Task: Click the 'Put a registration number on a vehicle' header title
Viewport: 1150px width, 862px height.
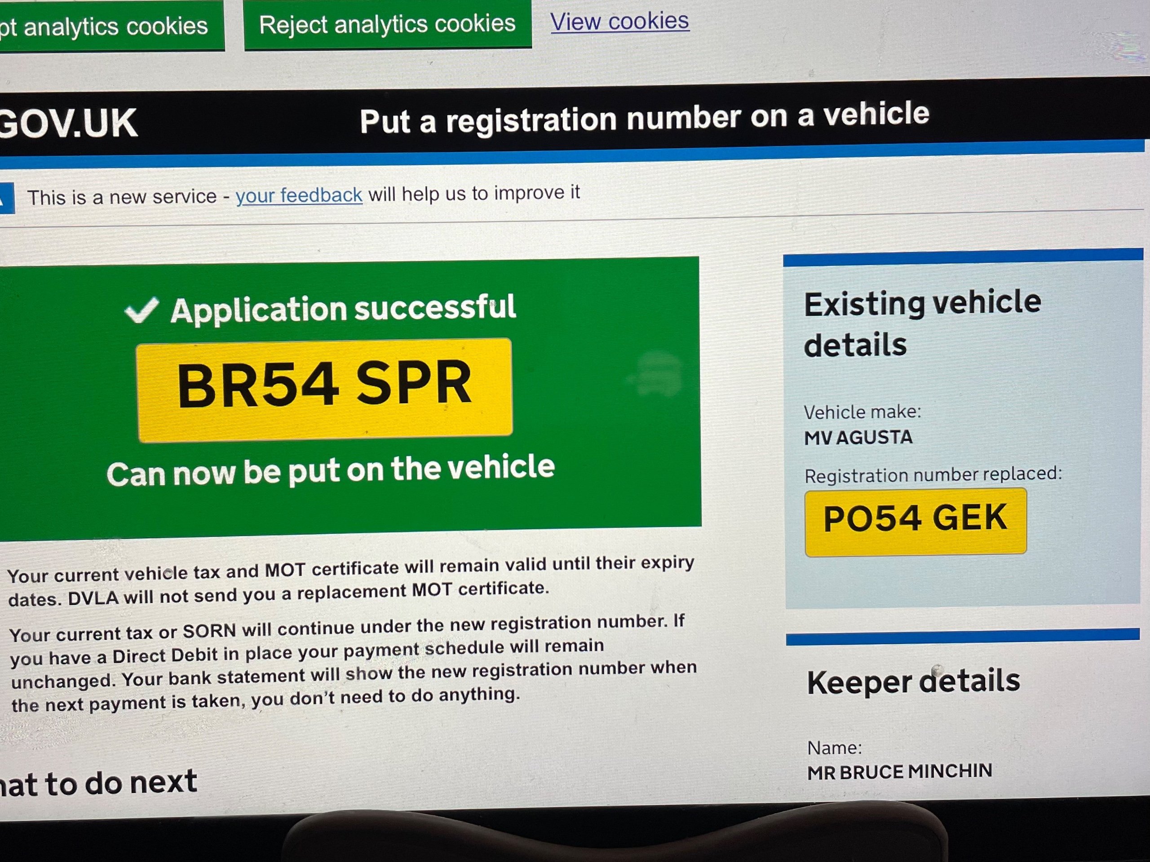Action: click(x=644, y=119)
